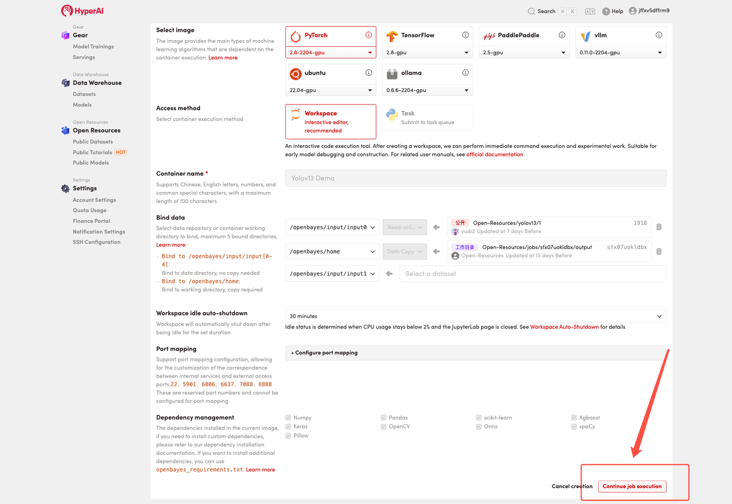This screenshot has height=504, width=732.
Task: Click the user avatar icon jffxv5dffrm9
Action: pyautogui.click(x=632, y=11)
